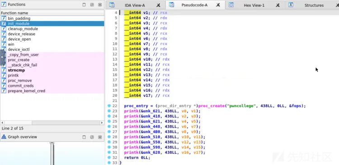Click the return 0LL statement
This screenshot has height=165, width=339.
(x=137, y=157)
